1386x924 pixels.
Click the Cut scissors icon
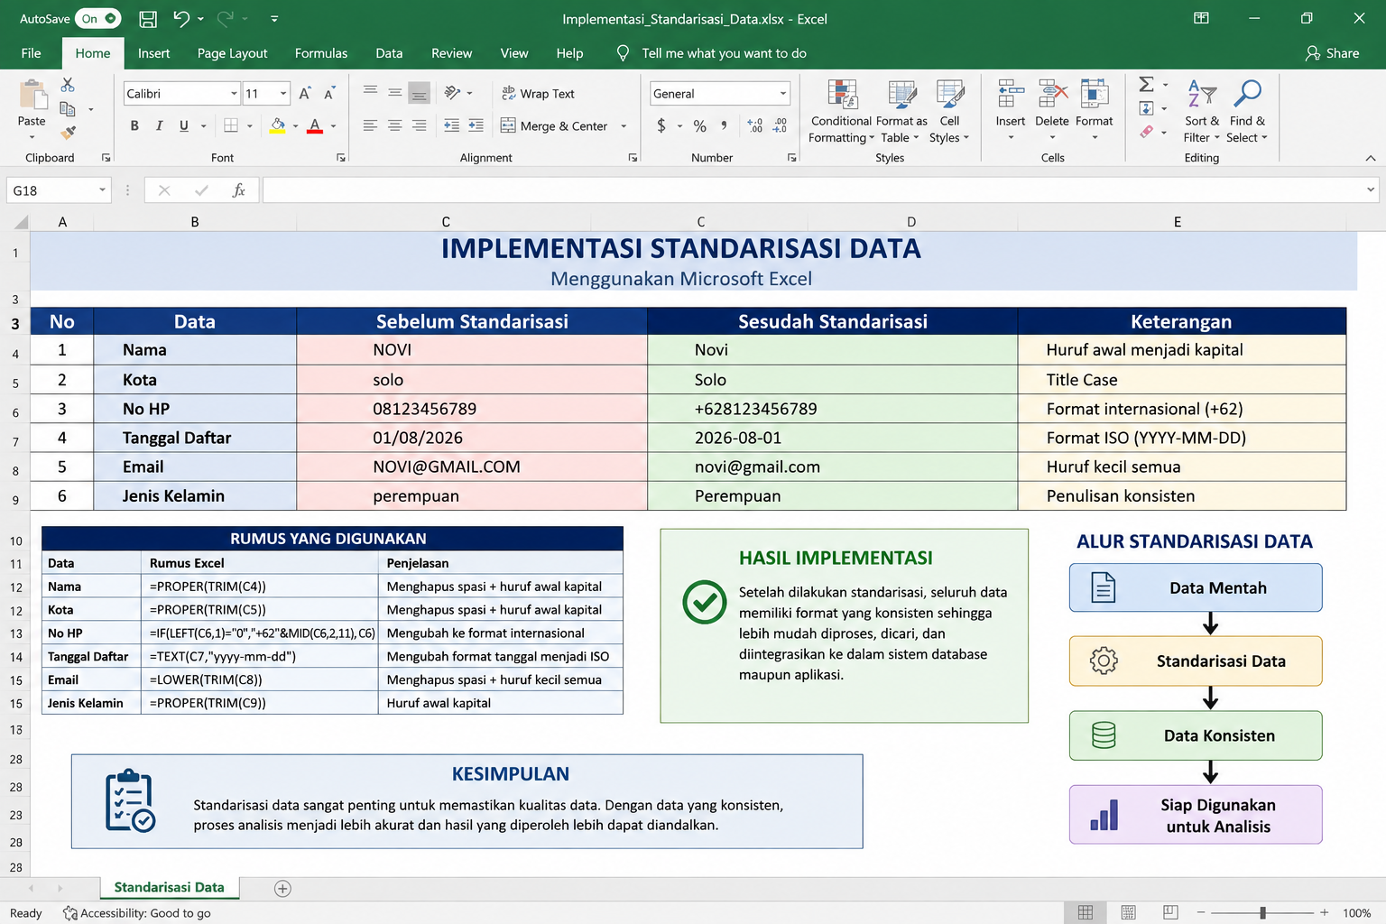[68, 85]
